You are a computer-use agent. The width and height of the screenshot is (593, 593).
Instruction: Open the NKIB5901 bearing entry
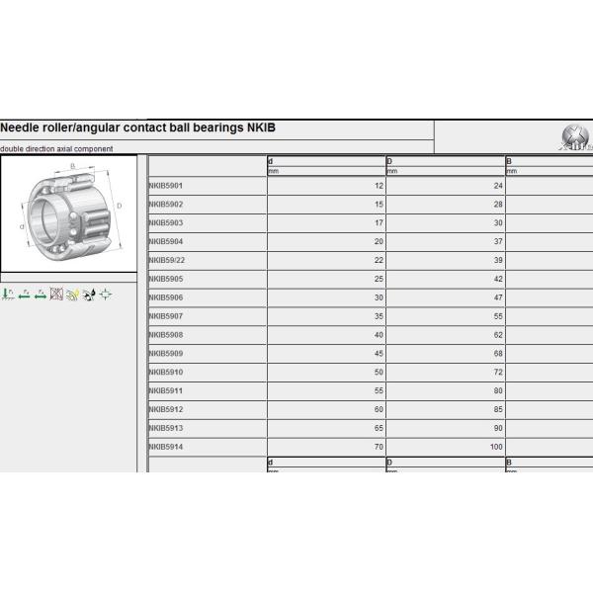click(x=166, y=185)
